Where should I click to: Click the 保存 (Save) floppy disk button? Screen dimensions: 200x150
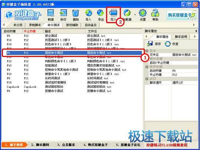coord(154,44)
